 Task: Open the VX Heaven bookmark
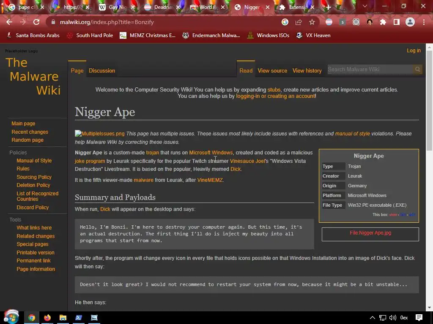pos(313,35)
